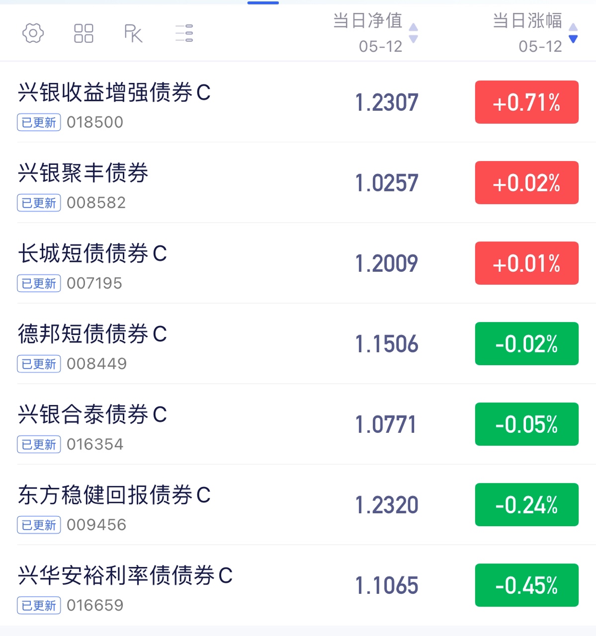
Task: Switch to grid view icon
Action: click(84, 33)
